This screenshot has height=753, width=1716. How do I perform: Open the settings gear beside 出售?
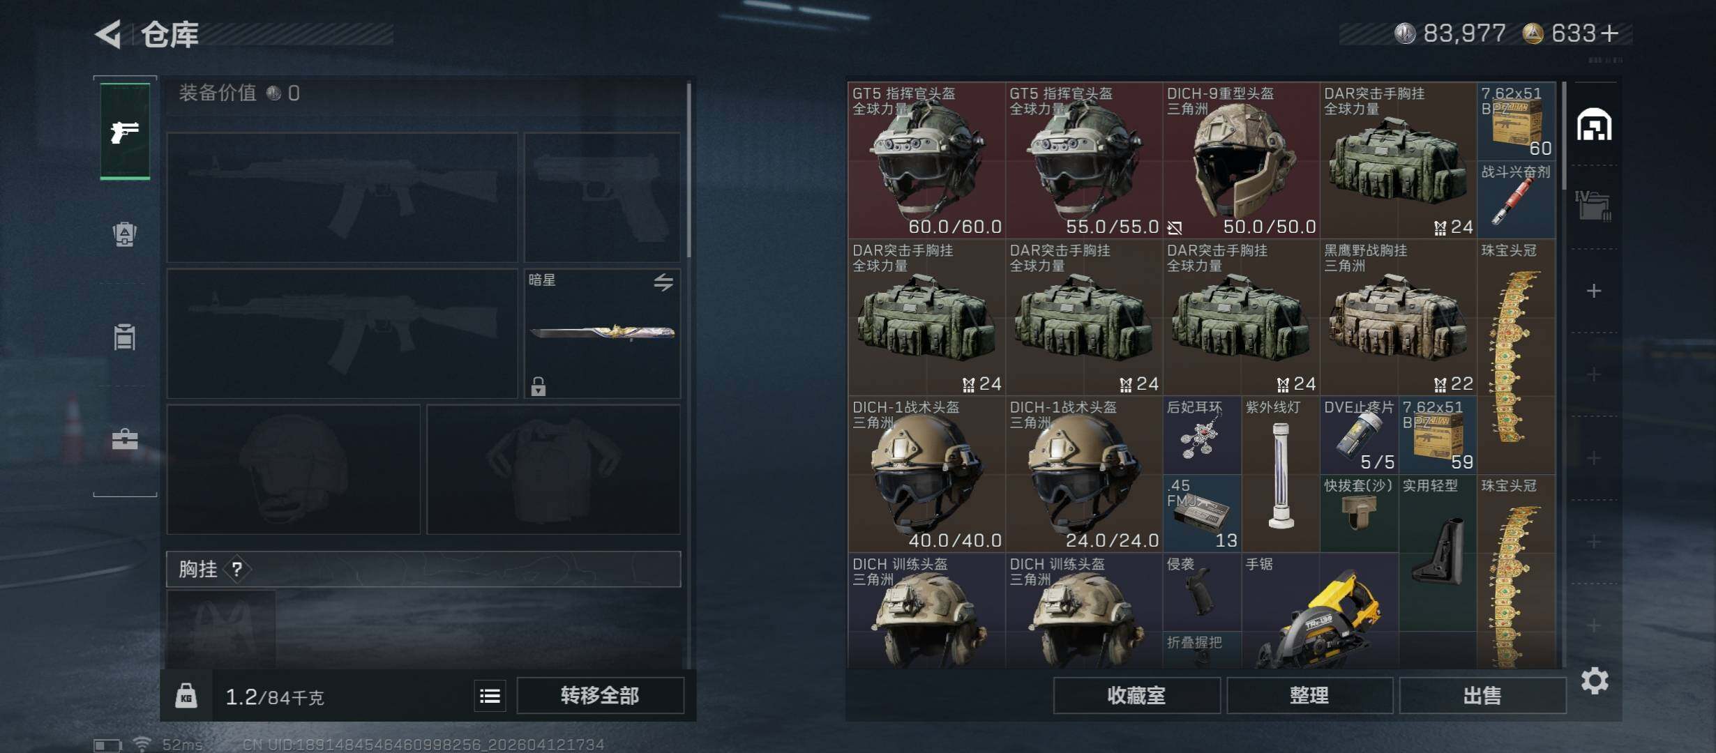pos(1595,680)
